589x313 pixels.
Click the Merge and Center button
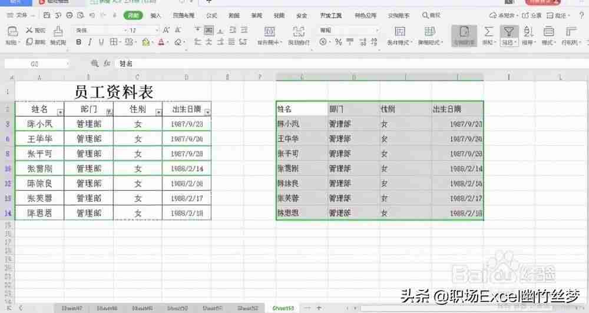269,36
